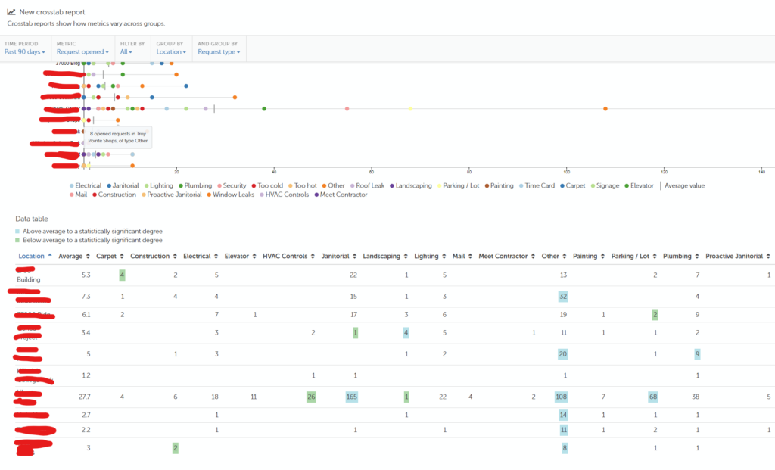Click the Plumbing column sort icon
The image size is (775, 470).
point(697,256)
